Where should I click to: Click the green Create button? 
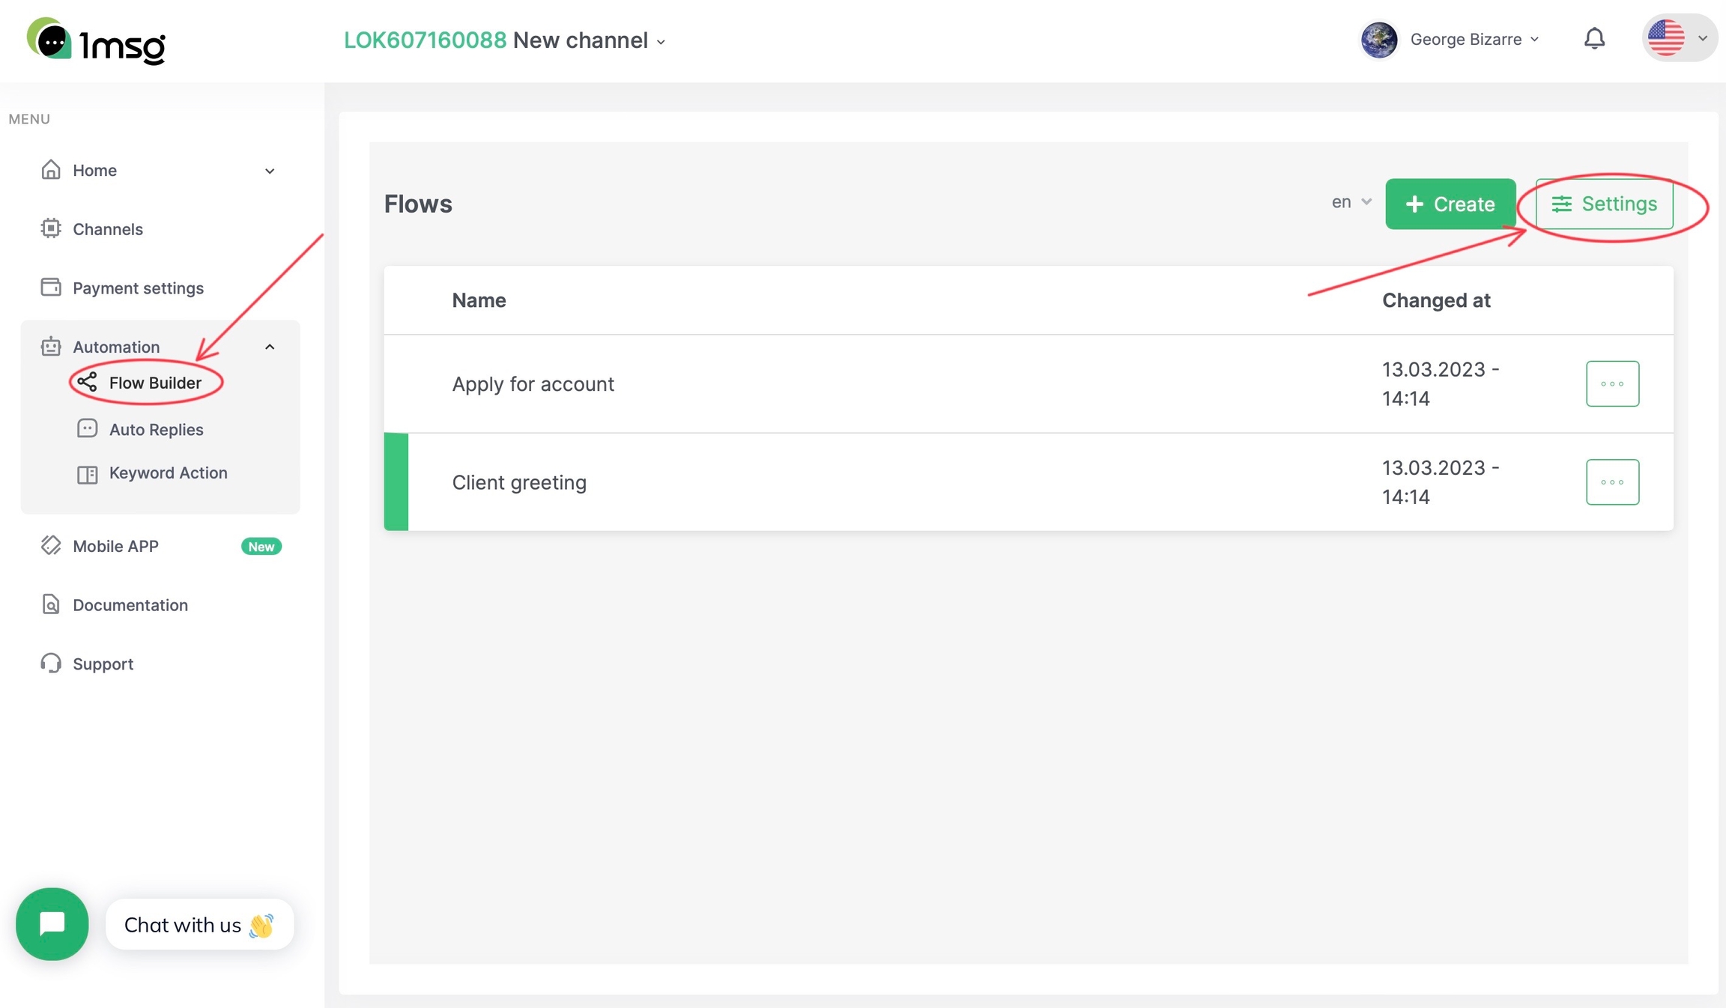click(1450, 204)
